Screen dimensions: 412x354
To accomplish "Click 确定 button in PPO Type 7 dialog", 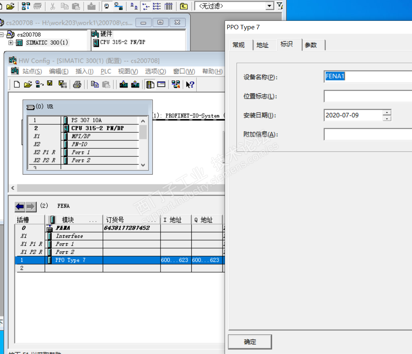I will 250,342.
